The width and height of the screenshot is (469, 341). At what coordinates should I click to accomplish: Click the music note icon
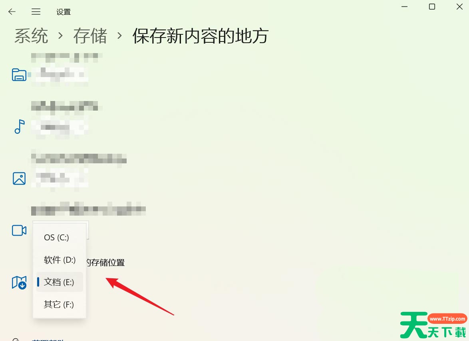(x=20, y=127)
